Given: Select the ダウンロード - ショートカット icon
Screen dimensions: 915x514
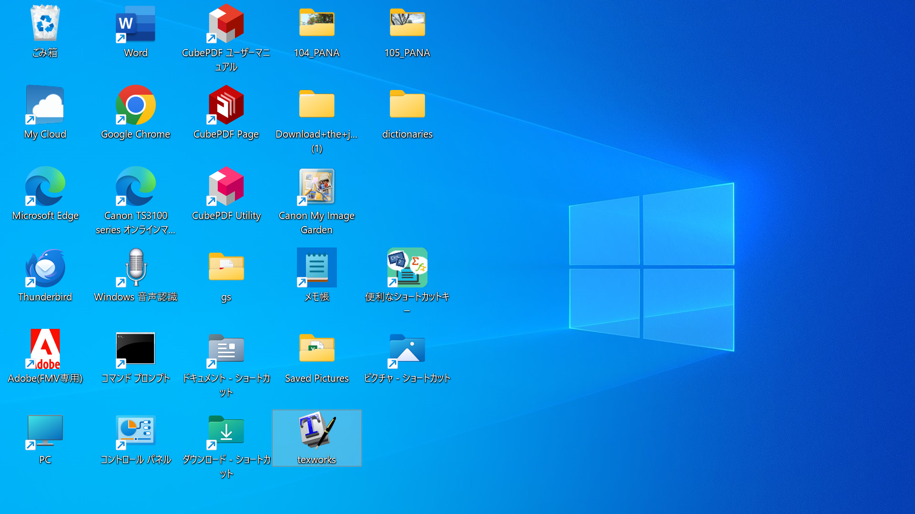Looking at the screenshot, I should coord(226,431).
